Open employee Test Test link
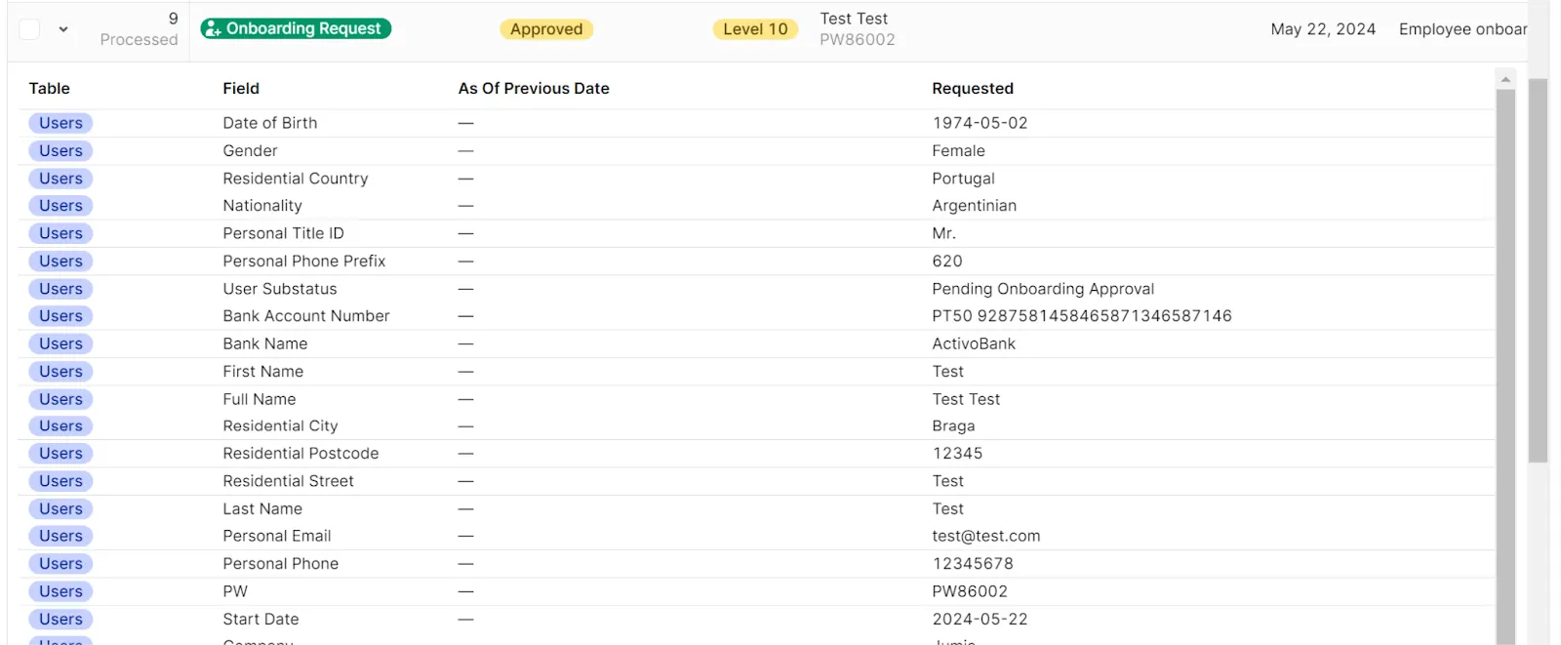 [x=854, y=19]
